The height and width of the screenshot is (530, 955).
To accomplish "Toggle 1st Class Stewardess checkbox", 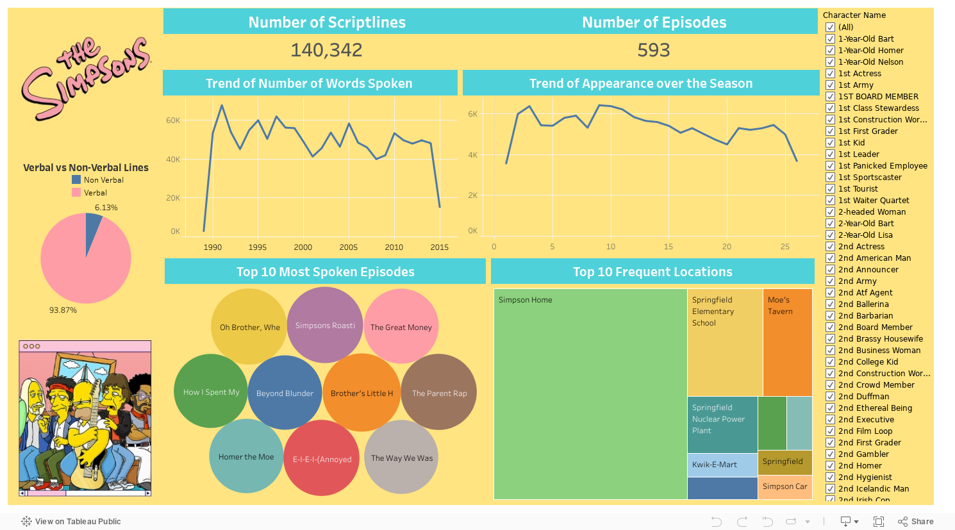I will [830, 108].
